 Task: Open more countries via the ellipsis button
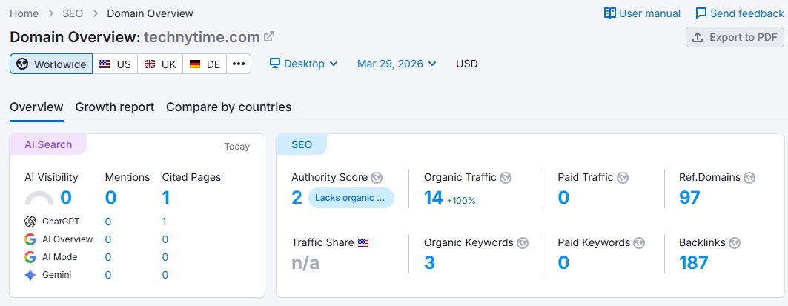click(238, 64)
